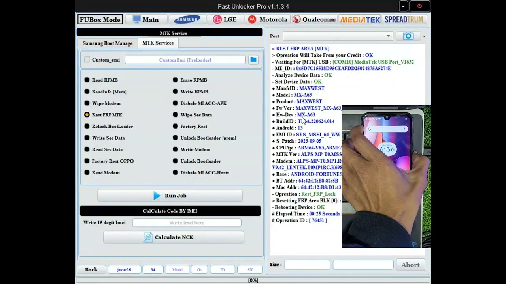Open the Motorola brand tab
The image size is (506, 284).
268,19
